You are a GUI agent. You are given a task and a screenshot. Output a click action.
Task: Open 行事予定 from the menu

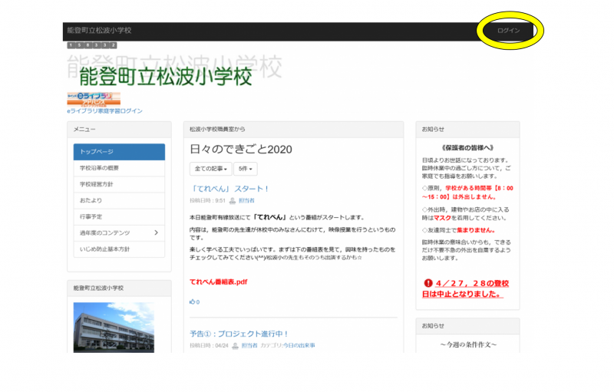click(x=119, y=216)
